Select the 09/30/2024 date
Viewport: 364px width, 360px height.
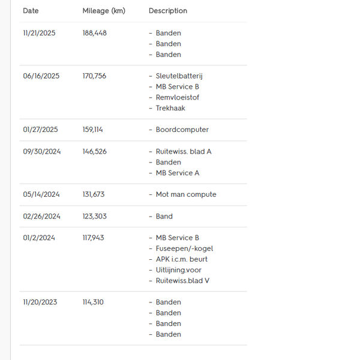41,151
